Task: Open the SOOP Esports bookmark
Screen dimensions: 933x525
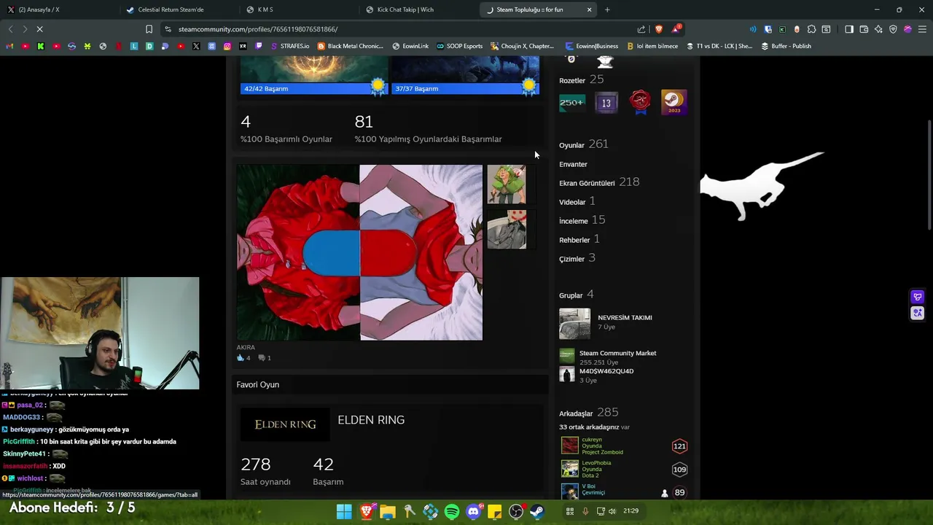Action: 459,46
